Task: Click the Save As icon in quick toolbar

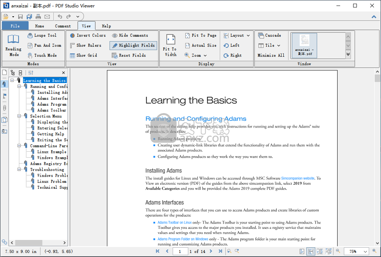Action: 29,16
